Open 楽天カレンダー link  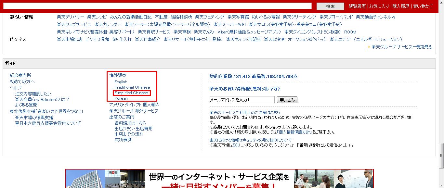click(x=108, y=24)
